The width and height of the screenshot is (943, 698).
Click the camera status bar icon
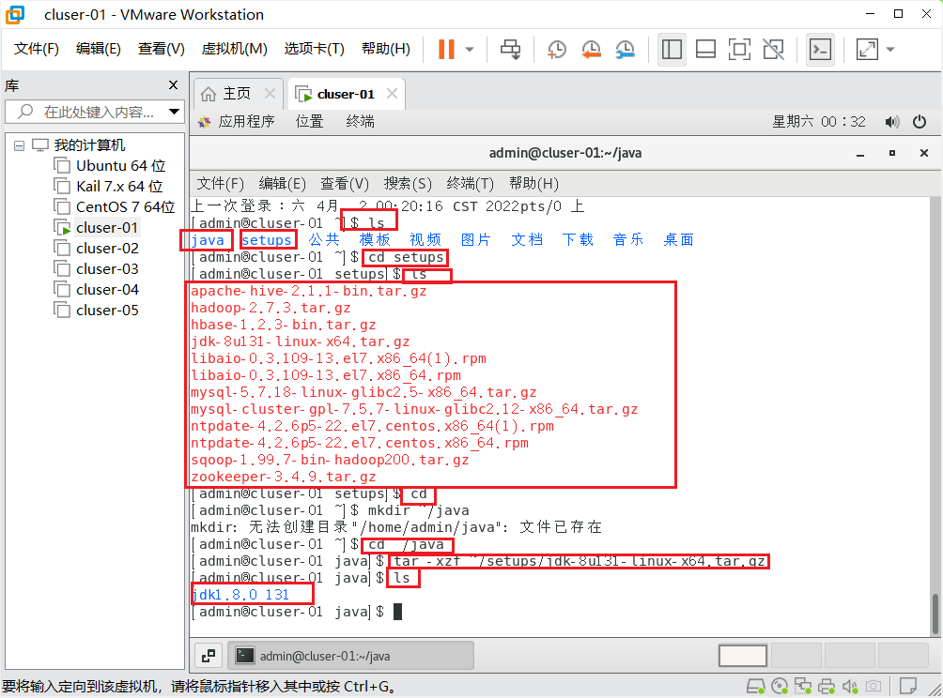(x=873, y=686)
